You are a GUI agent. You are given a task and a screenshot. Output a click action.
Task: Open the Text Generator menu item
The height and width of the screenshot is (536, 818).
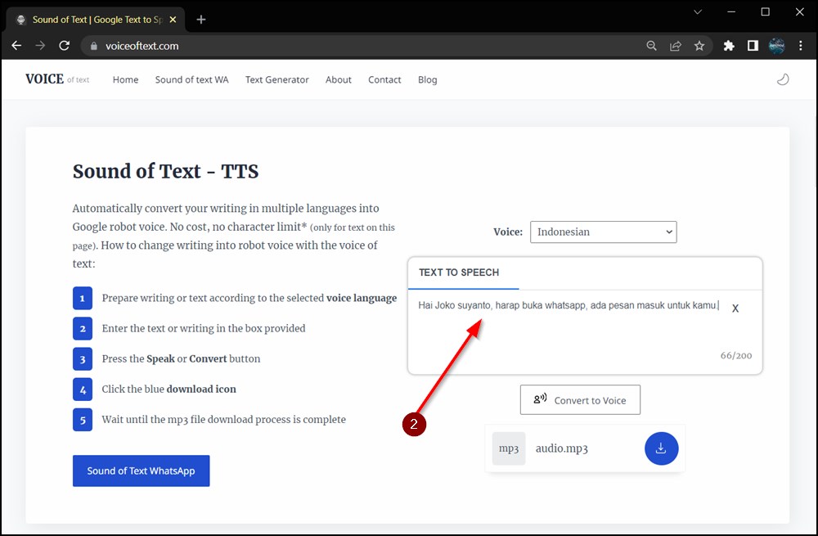pyautogui.click(x=276, y=79)
